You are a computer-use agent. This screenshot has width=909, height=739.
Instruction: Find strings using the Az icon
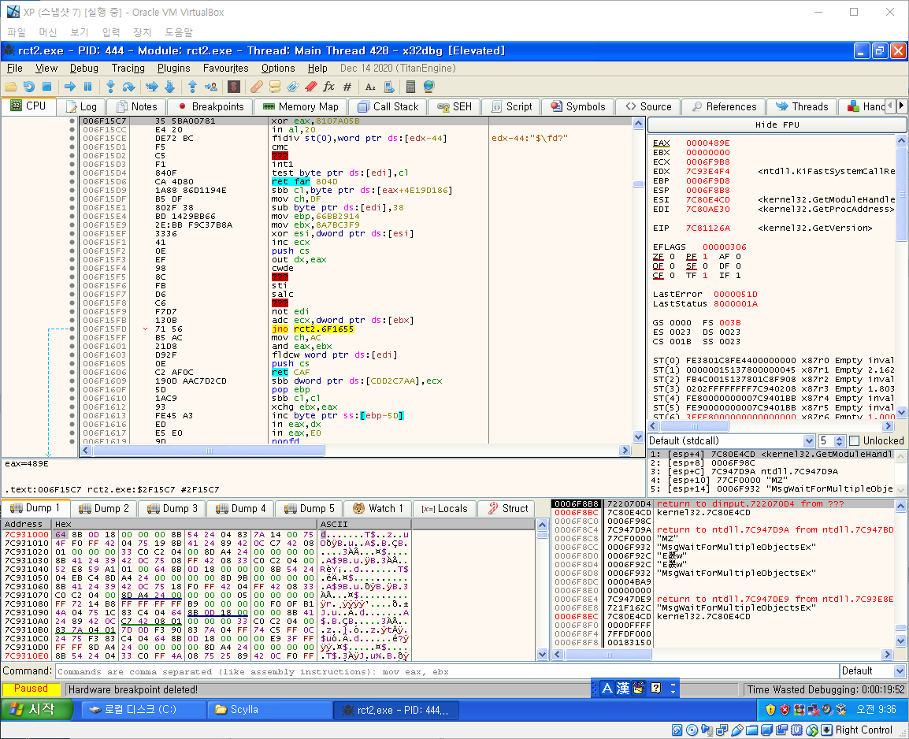pyautogui.click(x=370, y=87)
